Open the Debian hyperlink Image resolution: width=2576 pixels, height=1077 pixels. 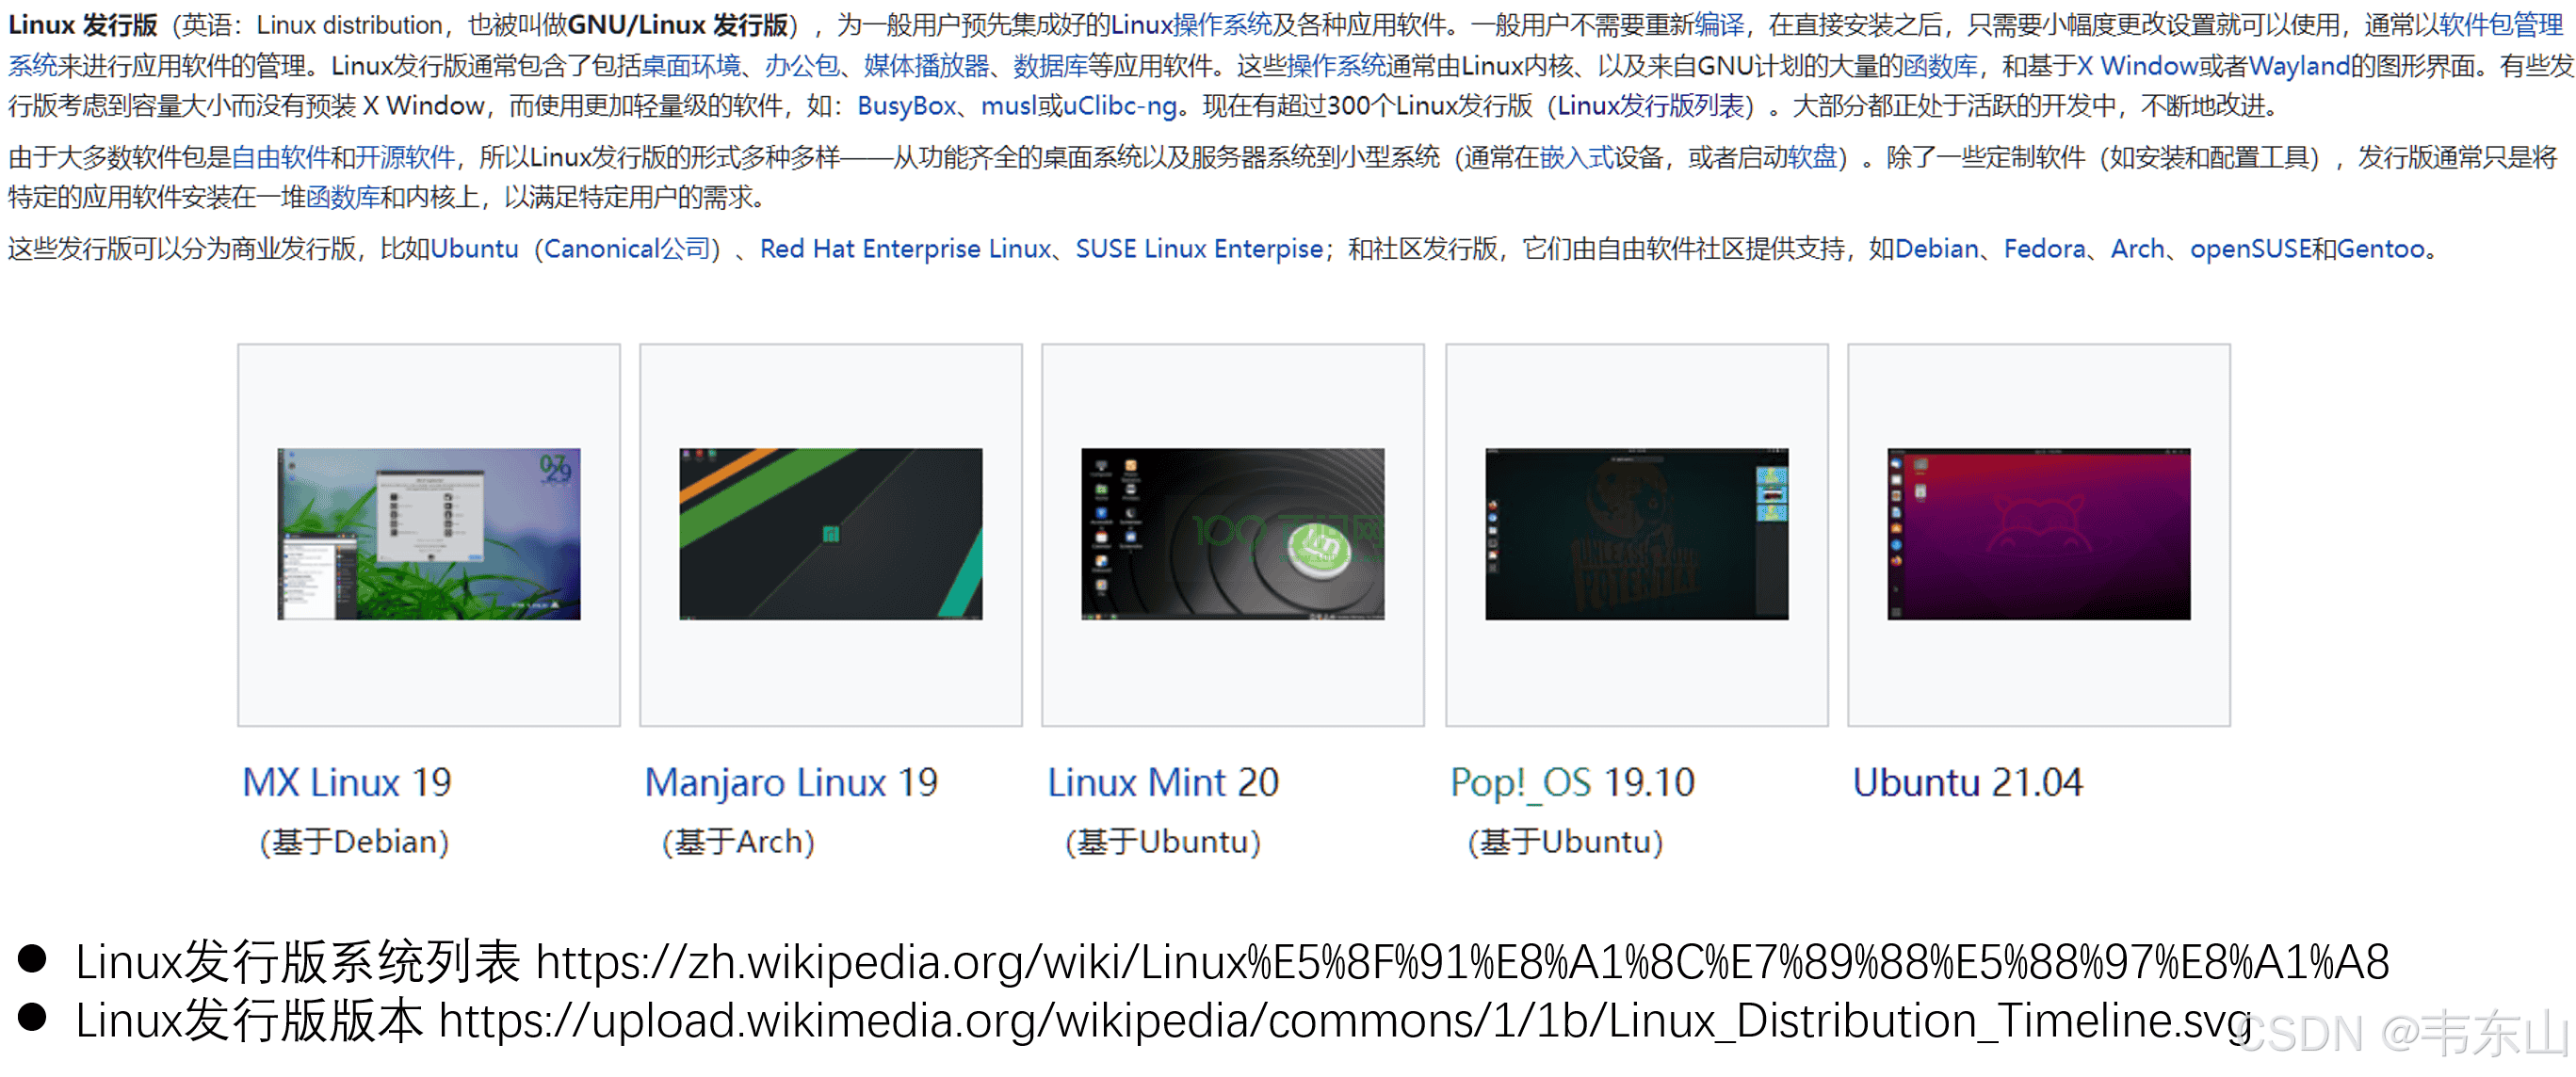1938,248
